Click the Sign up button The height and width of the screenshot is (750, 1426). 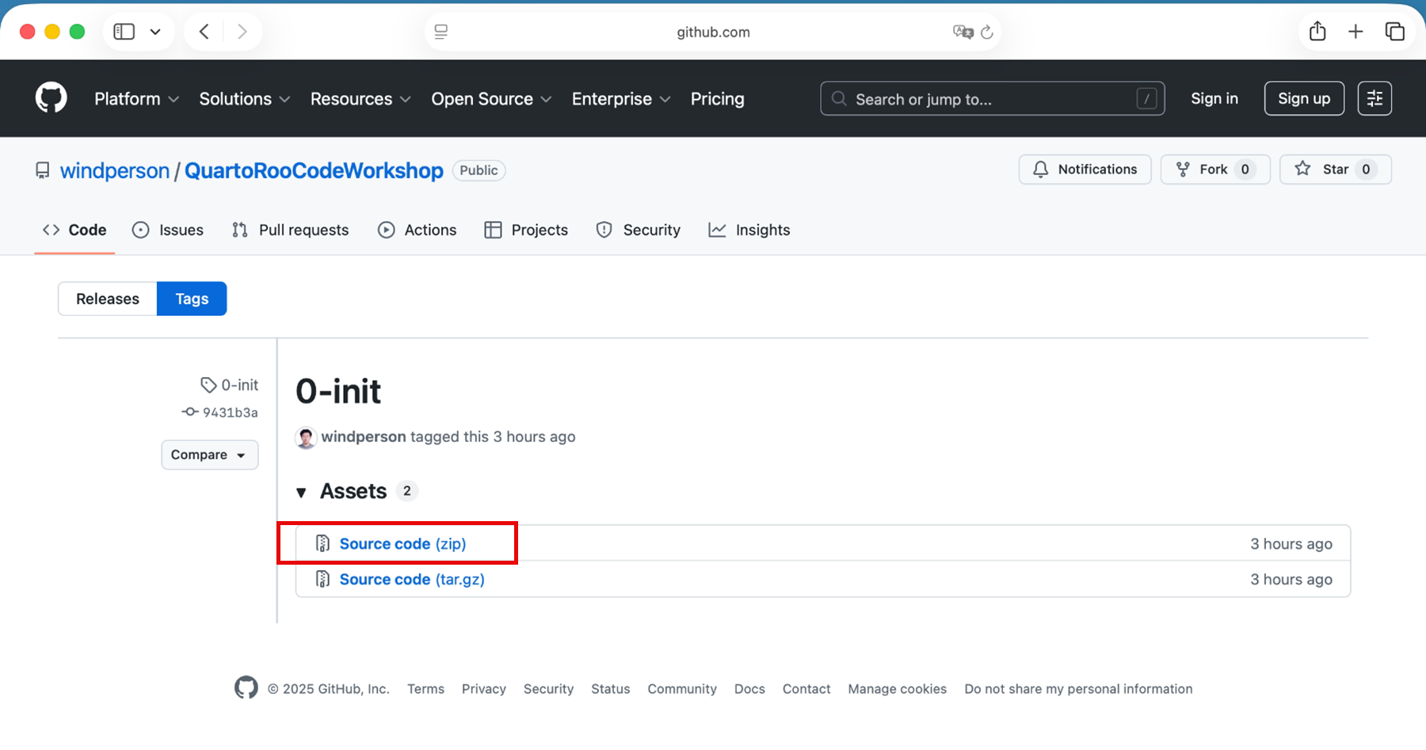(x=1303, y=98)
